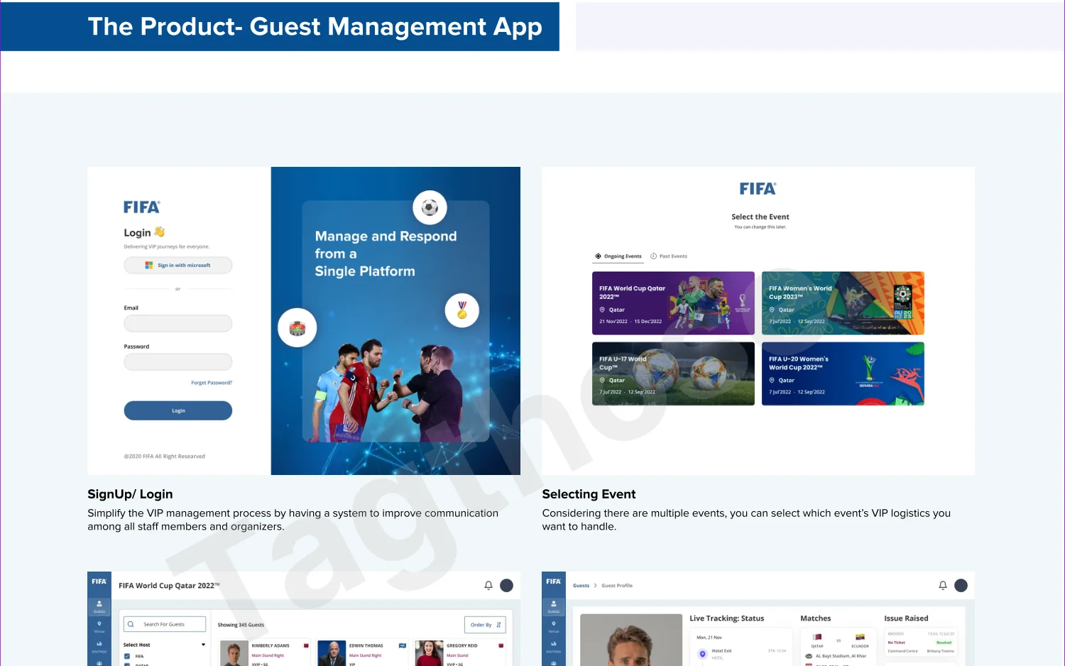Image resolution: width=1065 pixels, height=666 pixels.
Task: Click Sign in with Microsoft button
Action: point(178,266)
